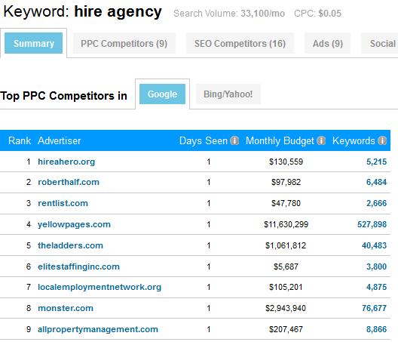
Task: Click the Monthly Budget column header text
Action: click(x=280, y=140)
